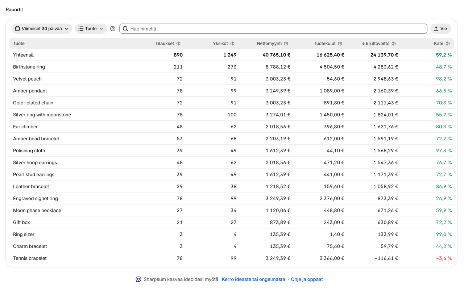Click the help icon next to Tuotekulut
The height and width of the screenshot is (290, 464).
340,43
